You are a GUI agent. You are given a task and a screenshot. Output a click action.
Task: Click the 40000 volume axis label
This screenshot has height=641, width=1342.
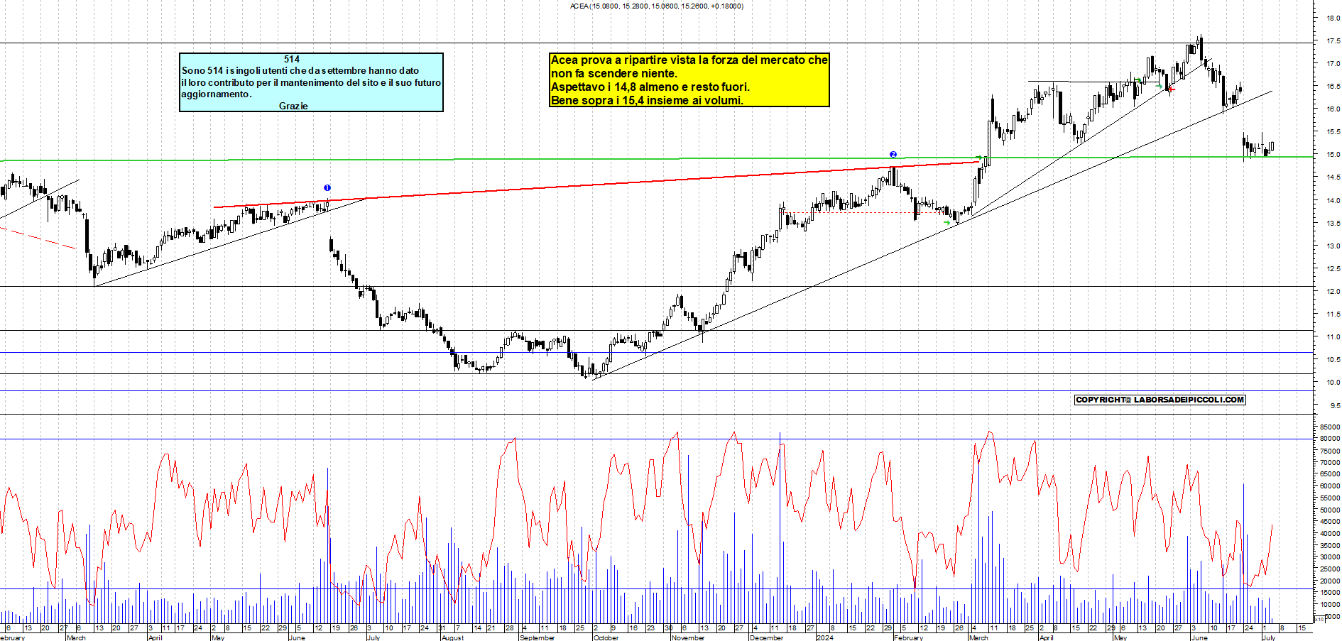click(1330, 534)
